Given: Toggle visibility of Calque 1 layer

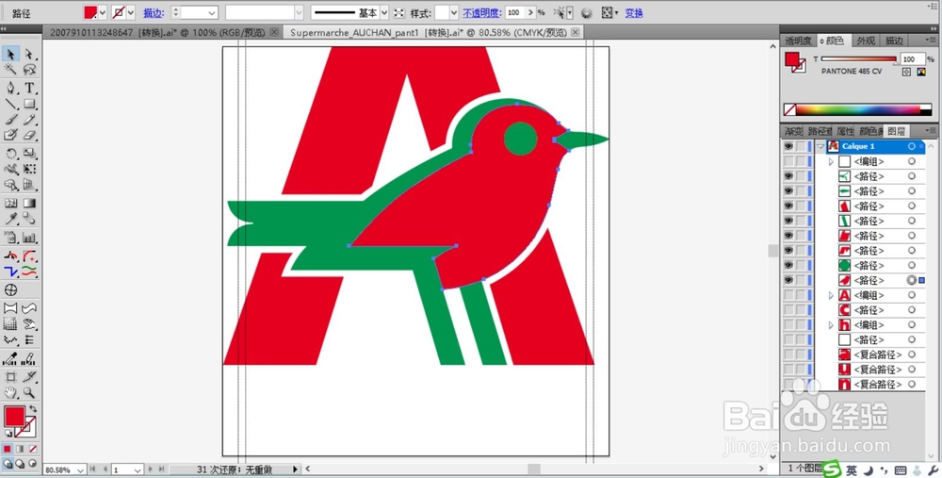Looking at the screenshot, I should pos(788,146).
